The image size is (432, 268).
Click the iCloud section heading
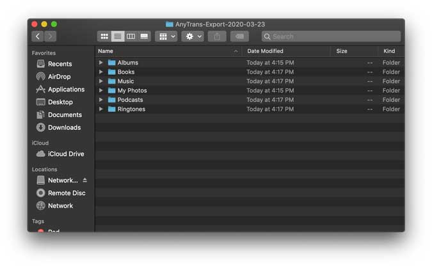point(40,143)
